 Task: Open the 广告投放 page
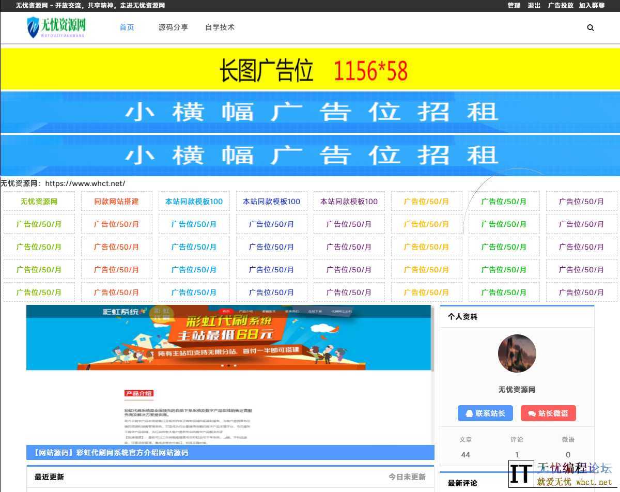point(562,6)
